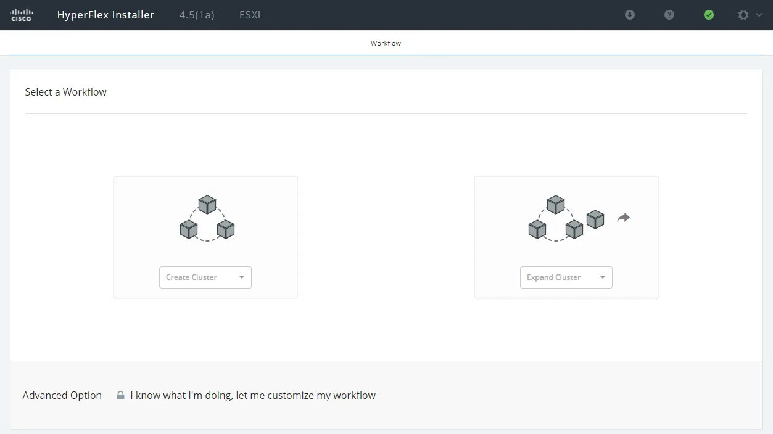Click the Cisco logo
Screen dimensions: 773x434
pos(21,15)
